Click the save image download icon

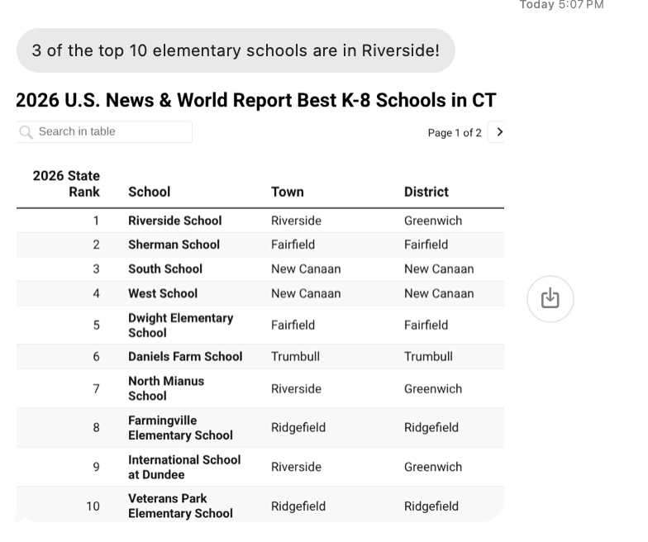(x=550, y=299)
